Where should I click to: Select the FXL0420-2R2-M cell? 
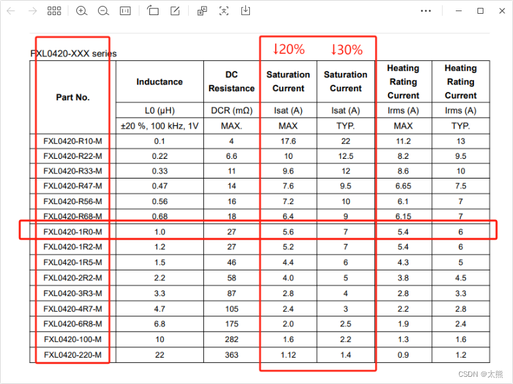72,278
